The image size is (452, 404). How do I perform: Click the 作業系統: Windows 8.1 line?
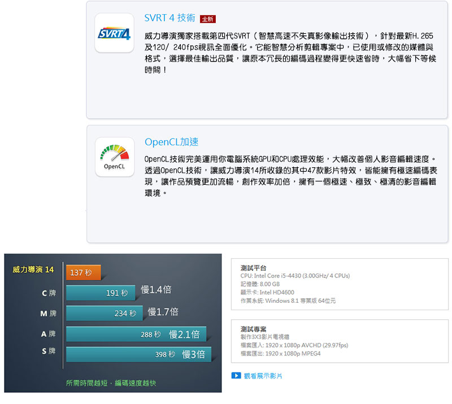pos(288,301)
